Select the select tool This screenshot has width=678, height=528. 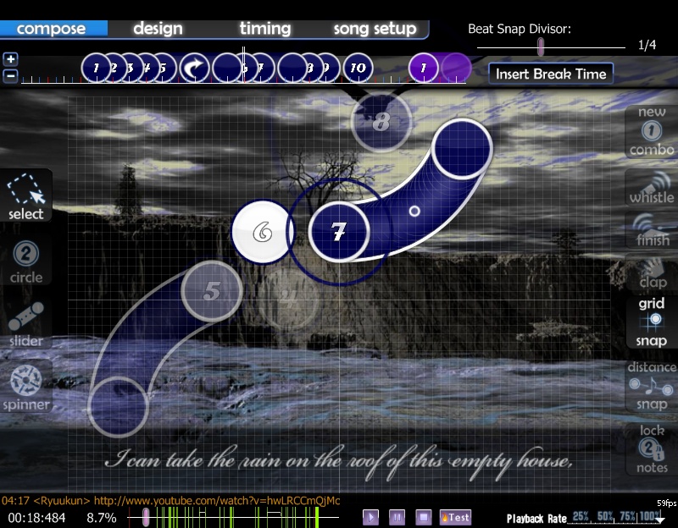[x=26, y=195]
